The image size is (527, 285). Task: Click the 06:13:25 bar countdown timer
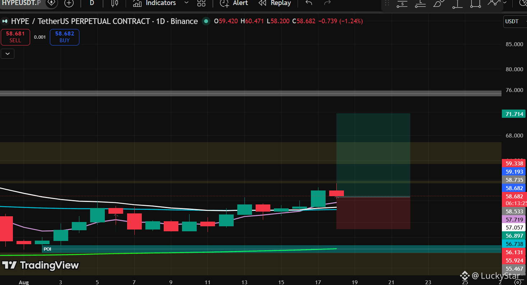[x=516, y=203]
